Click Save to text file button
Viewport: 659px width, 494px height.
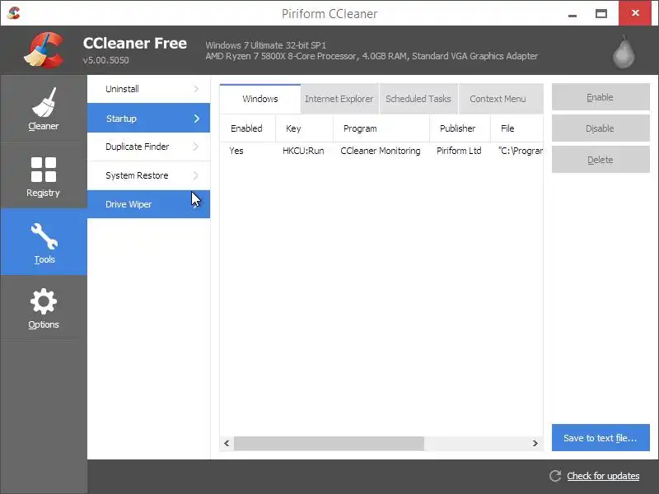[x=601, y=438]
